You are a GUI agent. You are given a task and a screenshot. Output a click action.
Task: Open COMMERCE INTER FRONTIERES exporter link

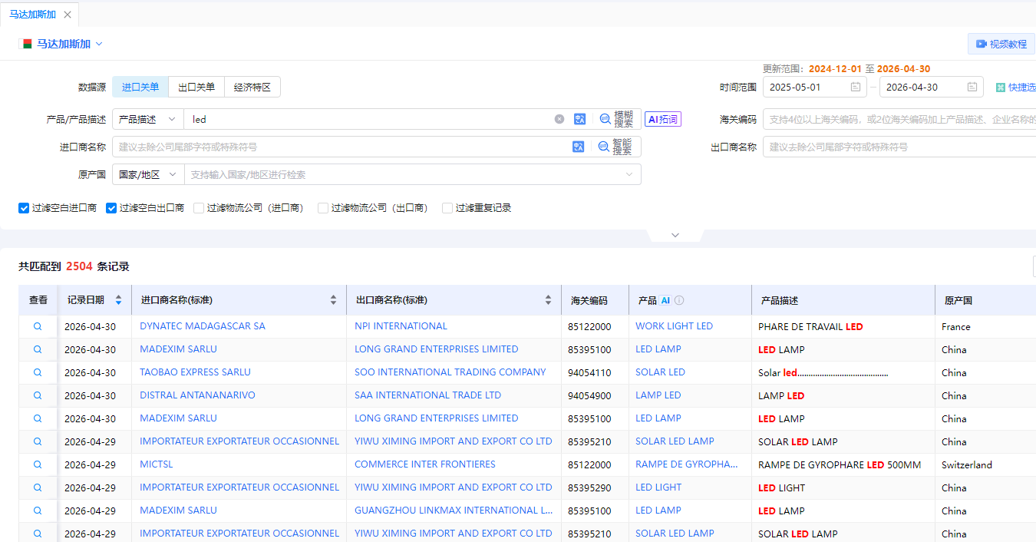425,464
